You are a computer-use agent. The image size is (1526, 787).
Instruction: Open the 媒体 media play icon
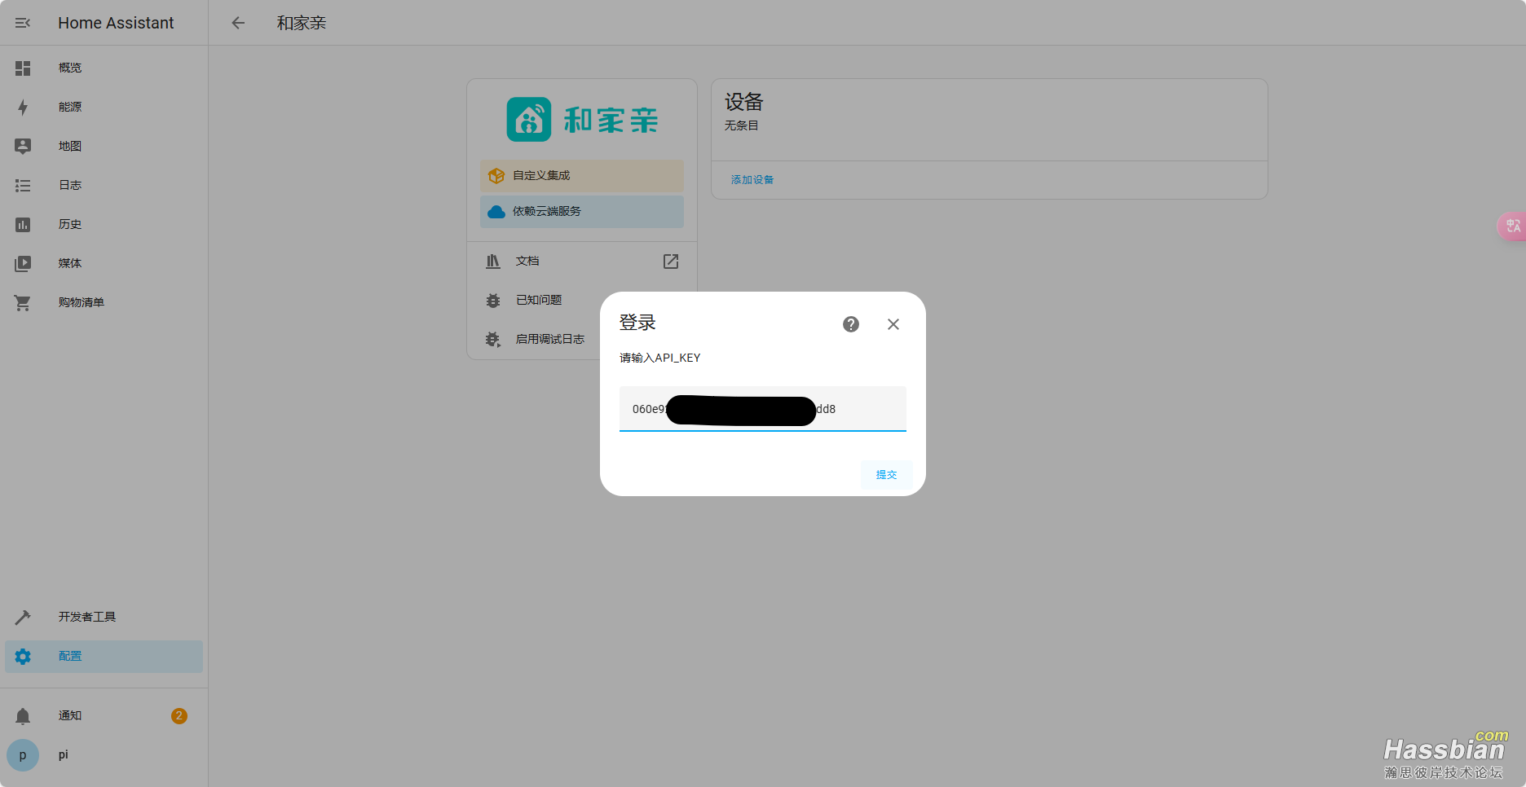23,264
